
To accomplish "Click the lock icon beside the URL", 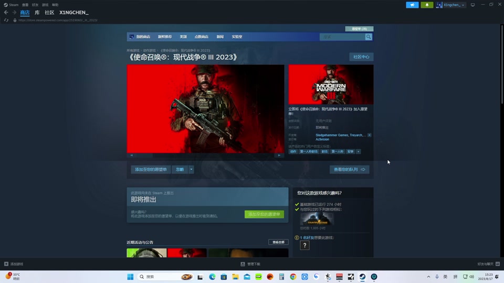I will click(x=15, y=20).
